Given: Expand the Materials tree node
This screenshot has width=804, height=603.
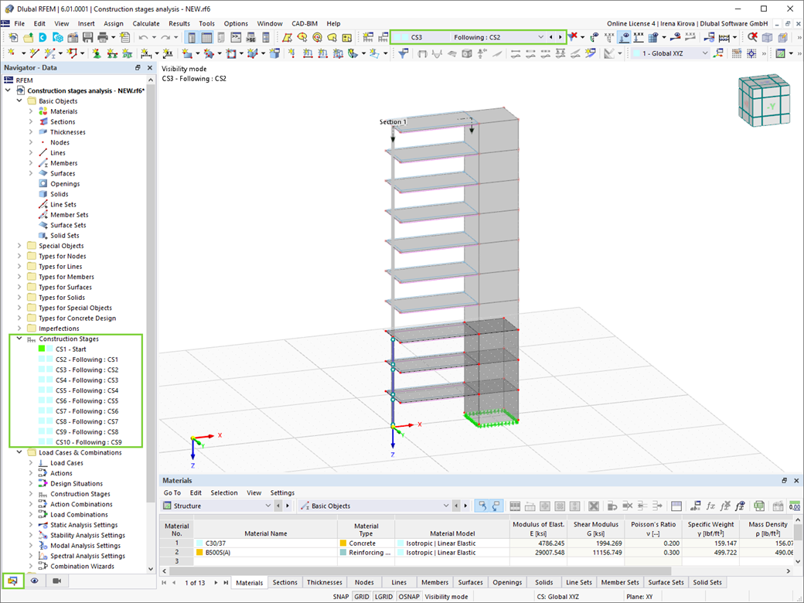Looking at the screenshot, I should (x=31, y=111).
